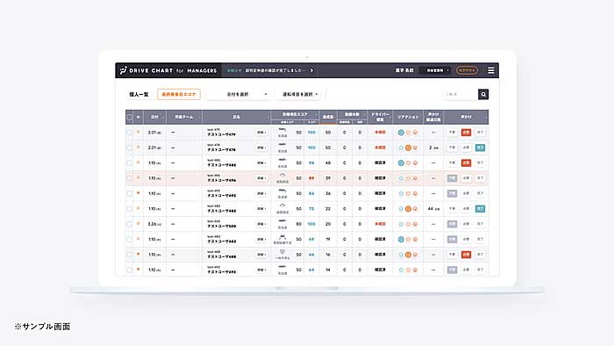Check the checkbox for the テストユーザ488 row

[x=129, y=255]
